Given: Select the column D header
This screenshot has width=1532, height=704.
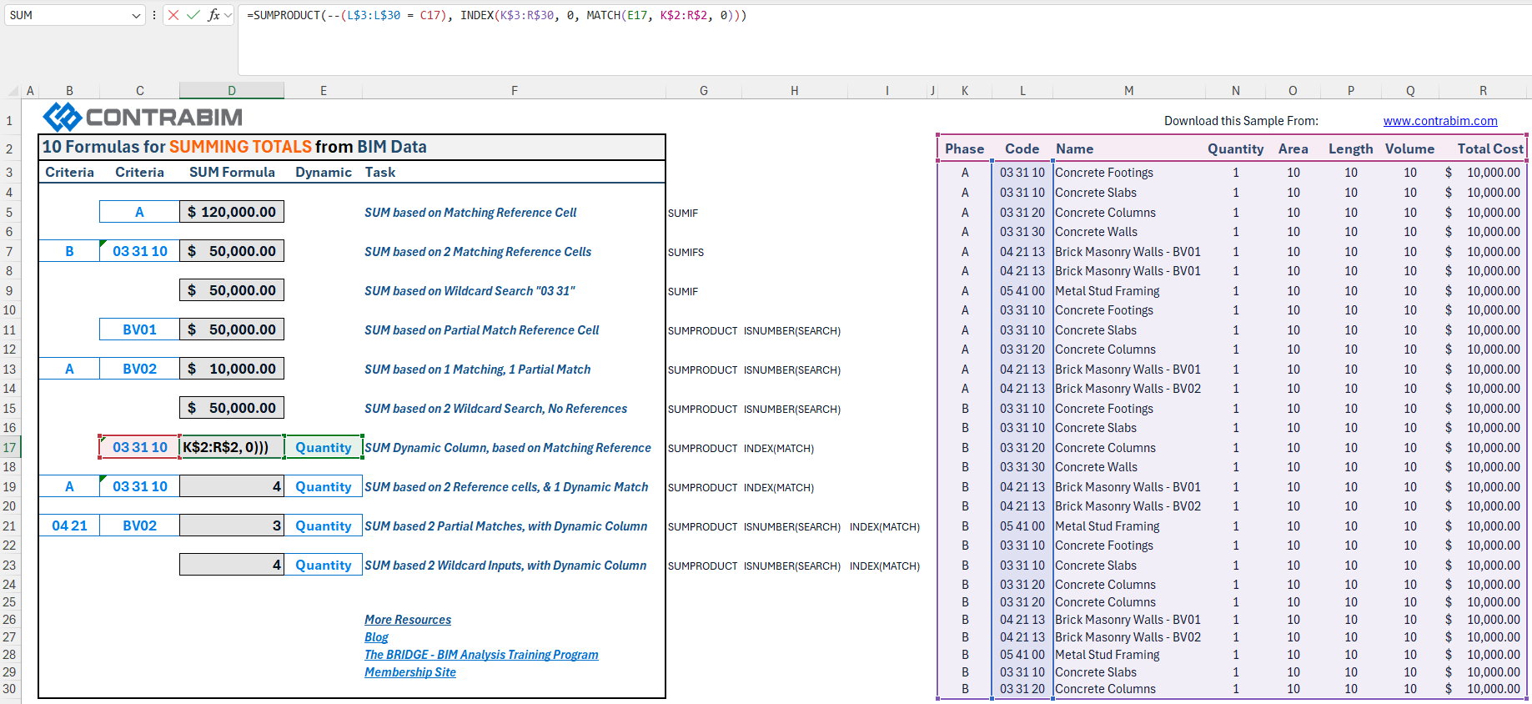Looking at the screenshot, I should (232, 91).
